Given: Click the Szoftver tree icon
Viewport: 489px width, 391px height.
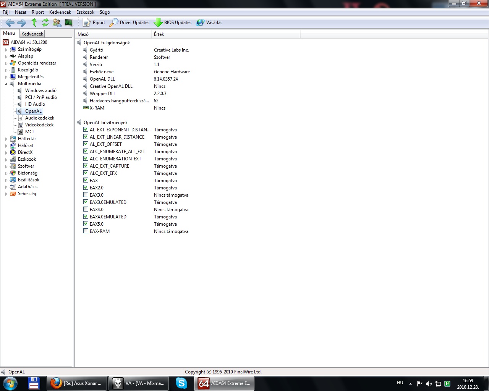Looking at the screenshot, I should (13, 166).
